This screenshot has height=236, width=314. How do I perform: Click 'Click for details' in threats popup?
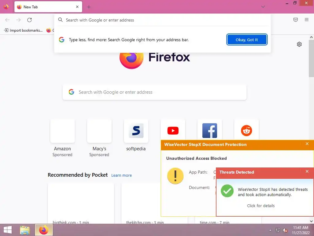coord(261,206)
